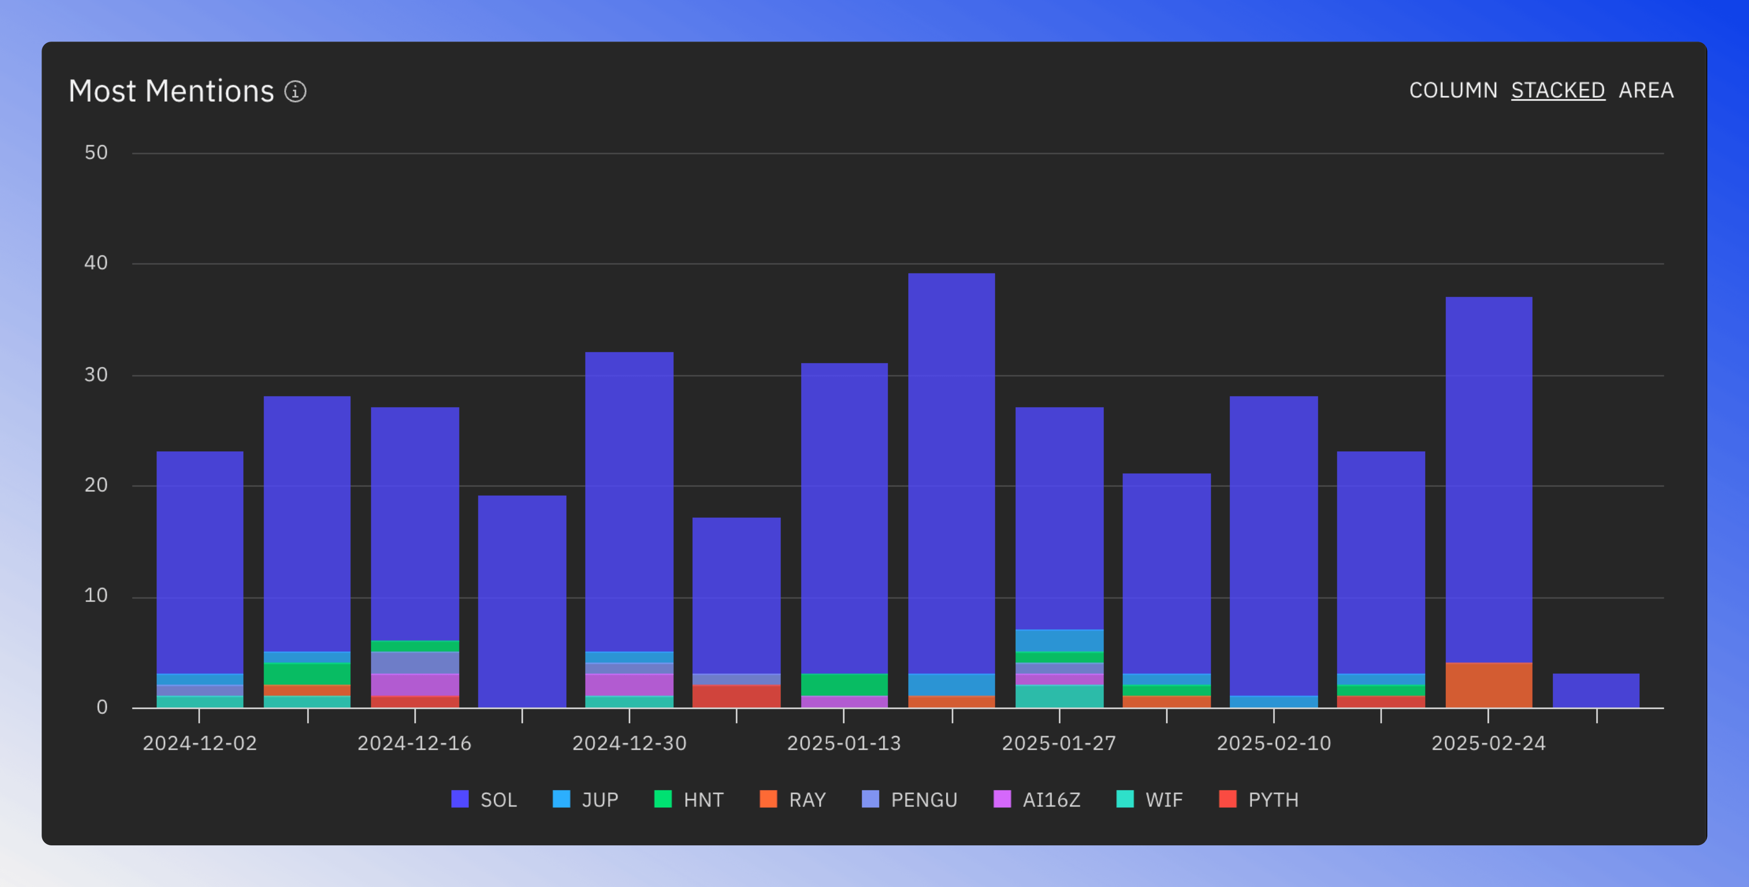1749x887 pixels.
Task: Click the 2025-02-10 axis label
Action: click(1274, 743)
